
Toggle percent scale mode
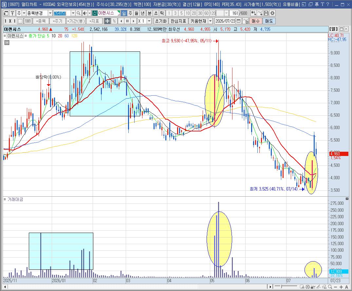click(114, 21)
